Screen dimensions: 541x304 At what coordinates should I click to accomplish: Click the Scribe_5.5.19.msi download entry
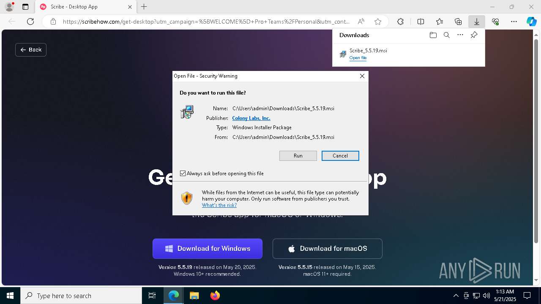pos(409,54)
